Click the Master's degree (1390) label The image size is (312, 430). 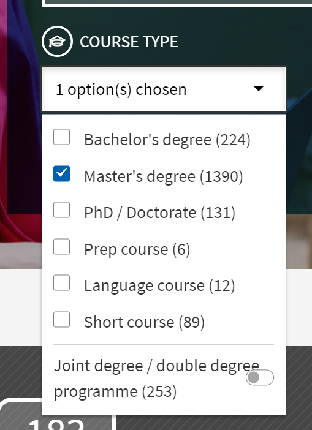163,176
